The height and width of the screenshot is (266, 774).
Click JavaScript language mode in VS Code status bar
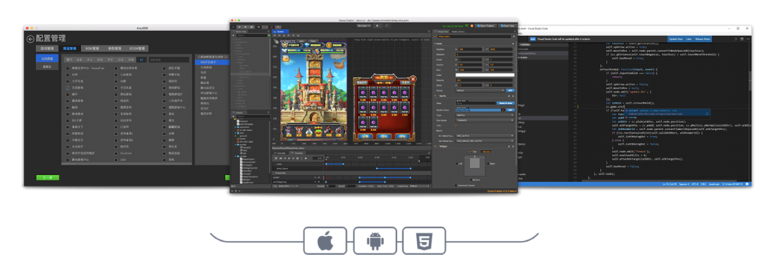click(x=714, y=184)
